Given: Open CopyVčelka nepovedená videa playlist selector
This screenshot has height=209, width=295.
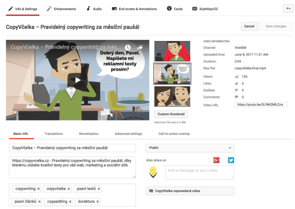Looking at the screenshot, I should [x=190, y=191].
